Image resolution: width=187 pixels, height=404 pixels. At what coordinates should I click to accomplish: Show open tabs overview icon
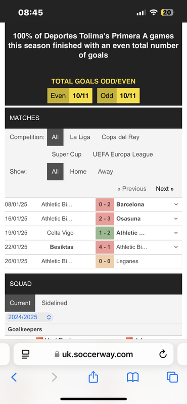tap(172, 377)
